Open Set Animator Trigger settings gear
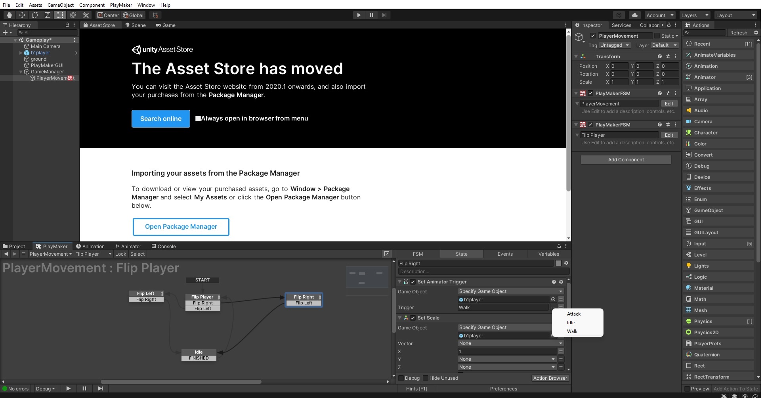 tap(561, 282)
